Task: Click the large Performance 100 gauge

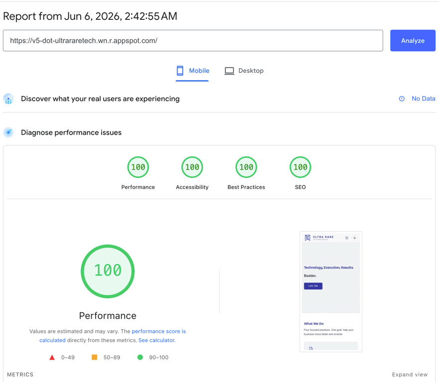Action: [108, 271]
